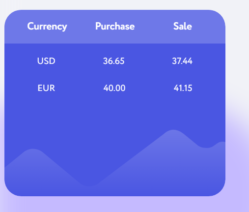249x212 pixels.
Task: Click the lighter table header band
Action: 115,27
